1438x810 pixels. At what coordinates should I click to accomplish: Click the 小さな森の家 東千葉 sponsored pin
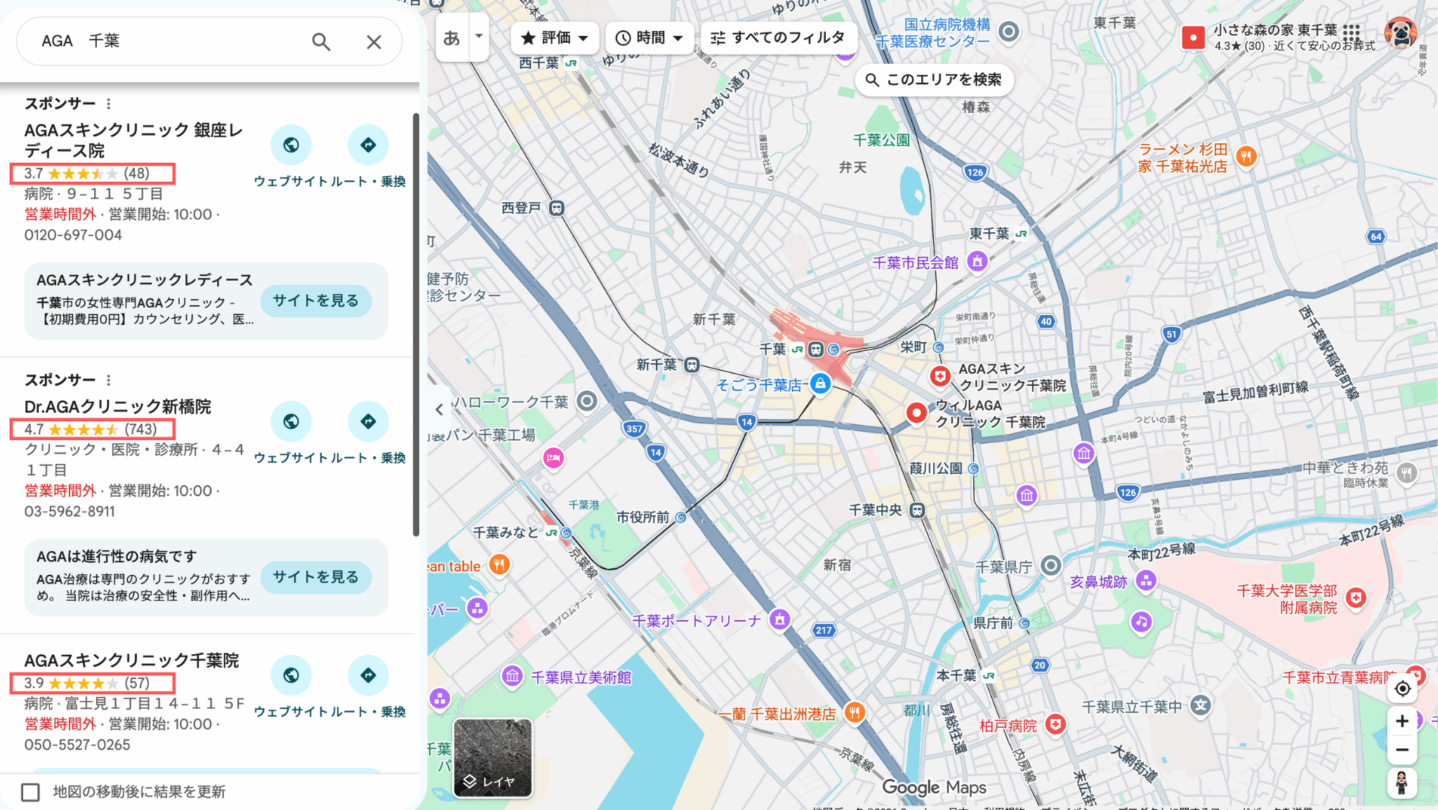(x=1193, y=37)
